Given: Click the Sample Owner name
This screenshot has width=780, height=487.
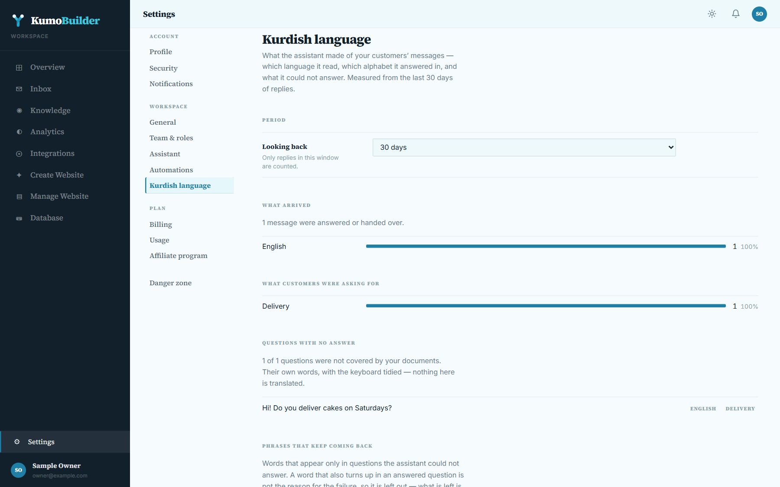Looking at the screenshot, I should coord(56,466).
